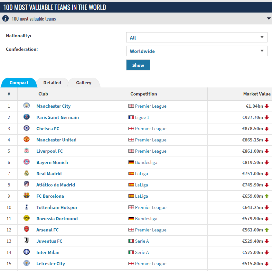Click the €529.40m market value
Viewport: 272px width, 271px height.
click(x=253, y=241)
